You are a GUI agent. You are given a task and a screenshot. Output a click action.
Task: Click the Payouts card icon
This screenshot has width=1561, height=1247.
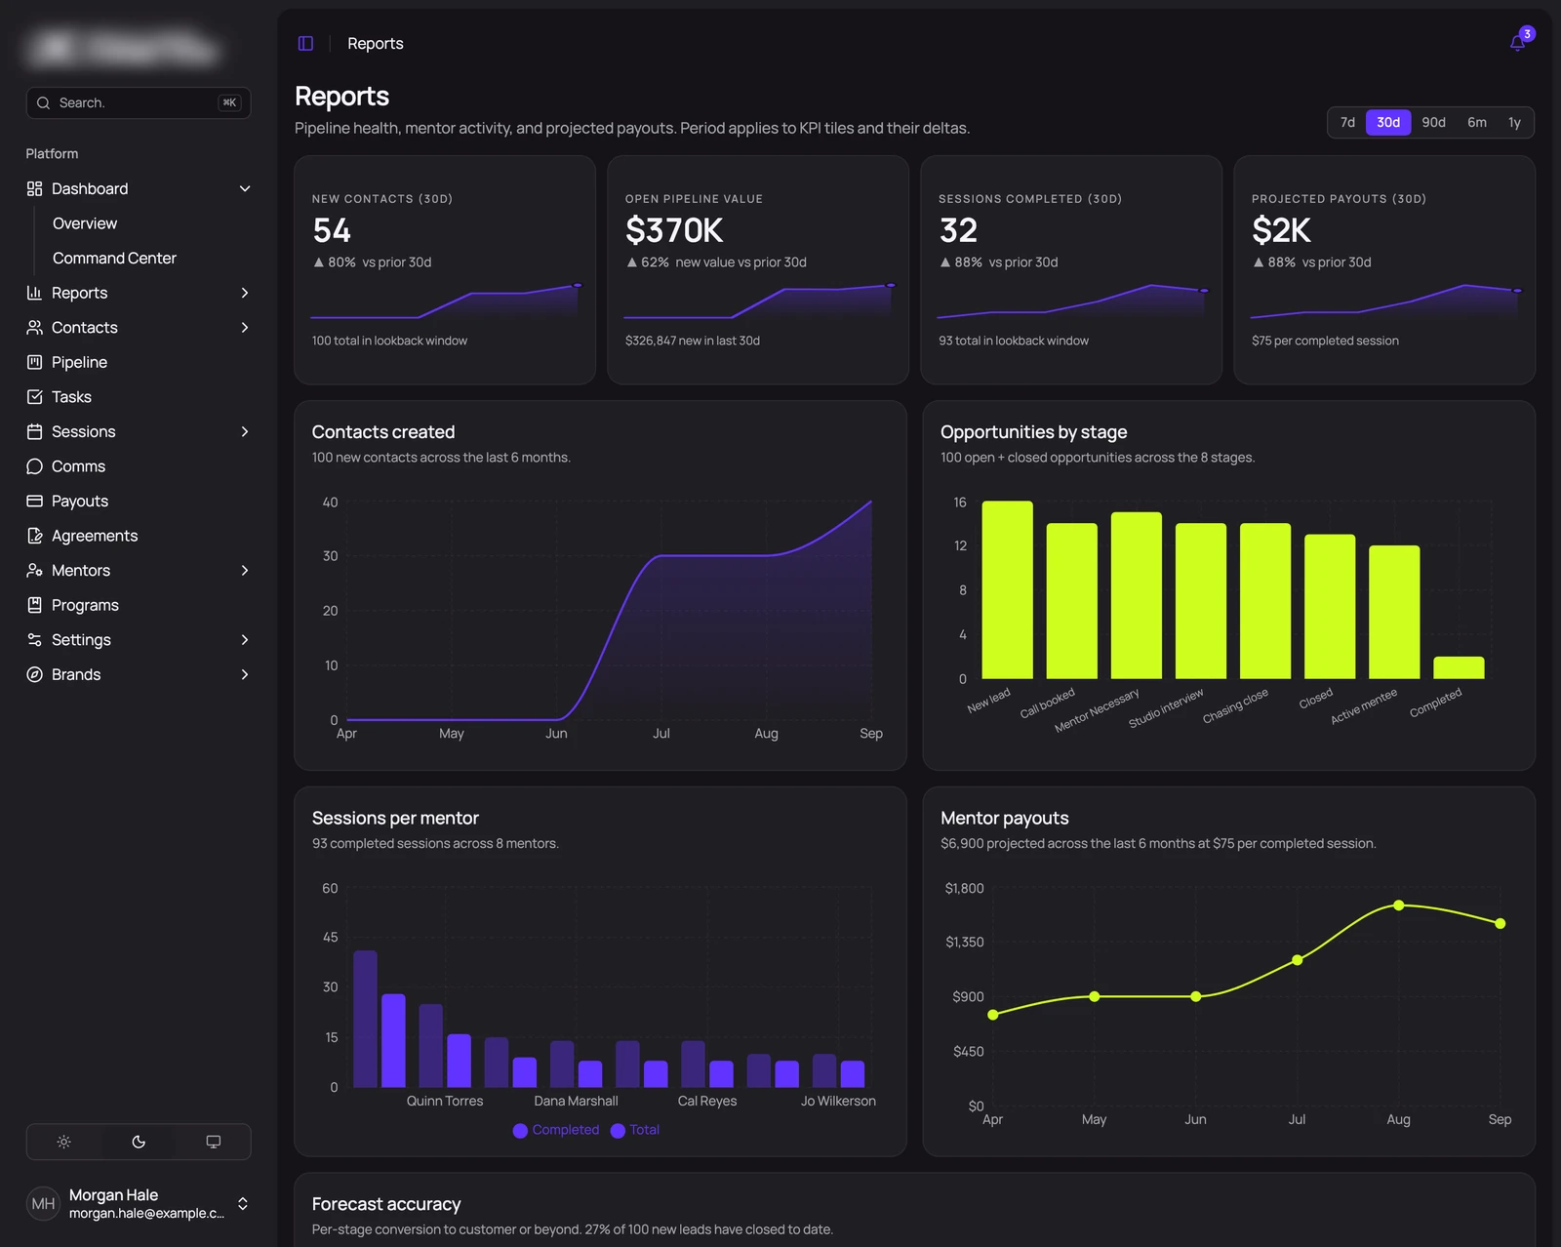click(x=34, y=501)
